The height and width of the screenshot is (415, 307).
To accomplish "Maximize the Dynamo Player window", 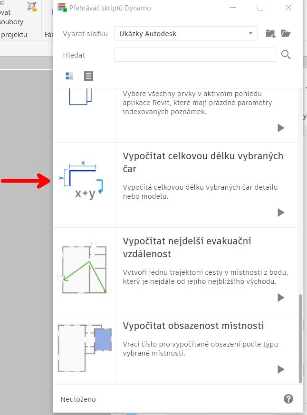I will (x=260, y=8).
